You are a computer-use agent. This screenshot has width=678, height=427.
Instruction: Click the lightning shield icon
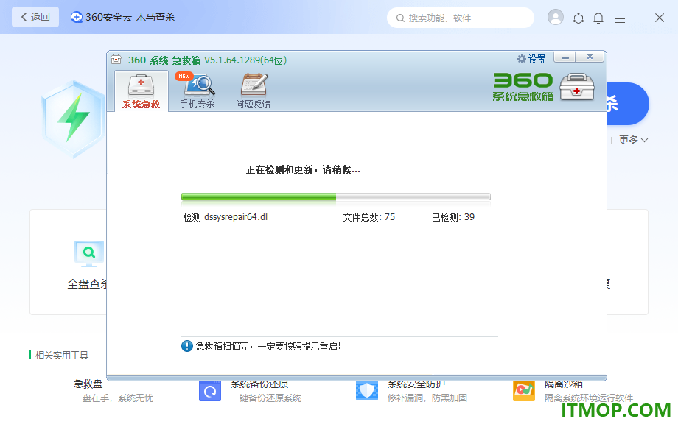(x=74, y=119)
